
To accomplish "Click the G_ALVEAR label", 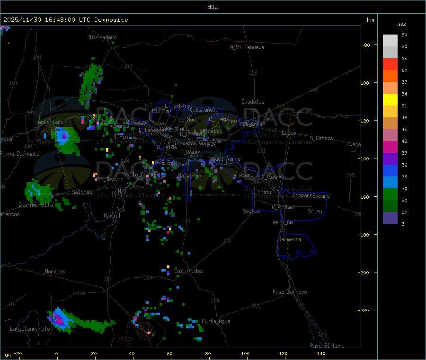I will point(283,207).
